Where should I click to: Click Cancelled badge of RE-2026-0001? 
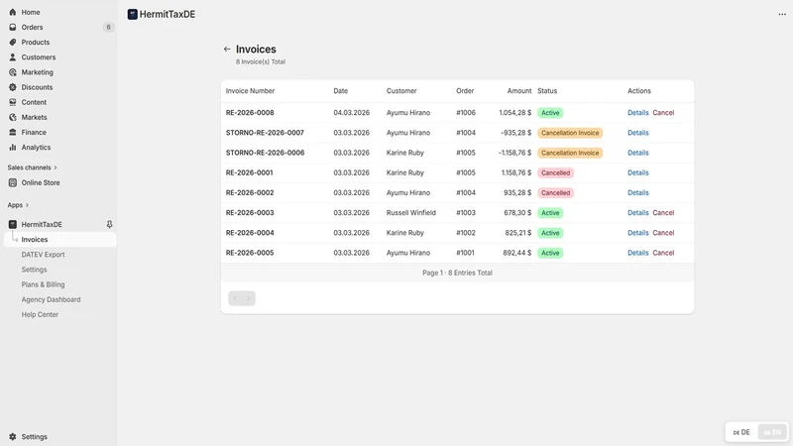[555, 172]
